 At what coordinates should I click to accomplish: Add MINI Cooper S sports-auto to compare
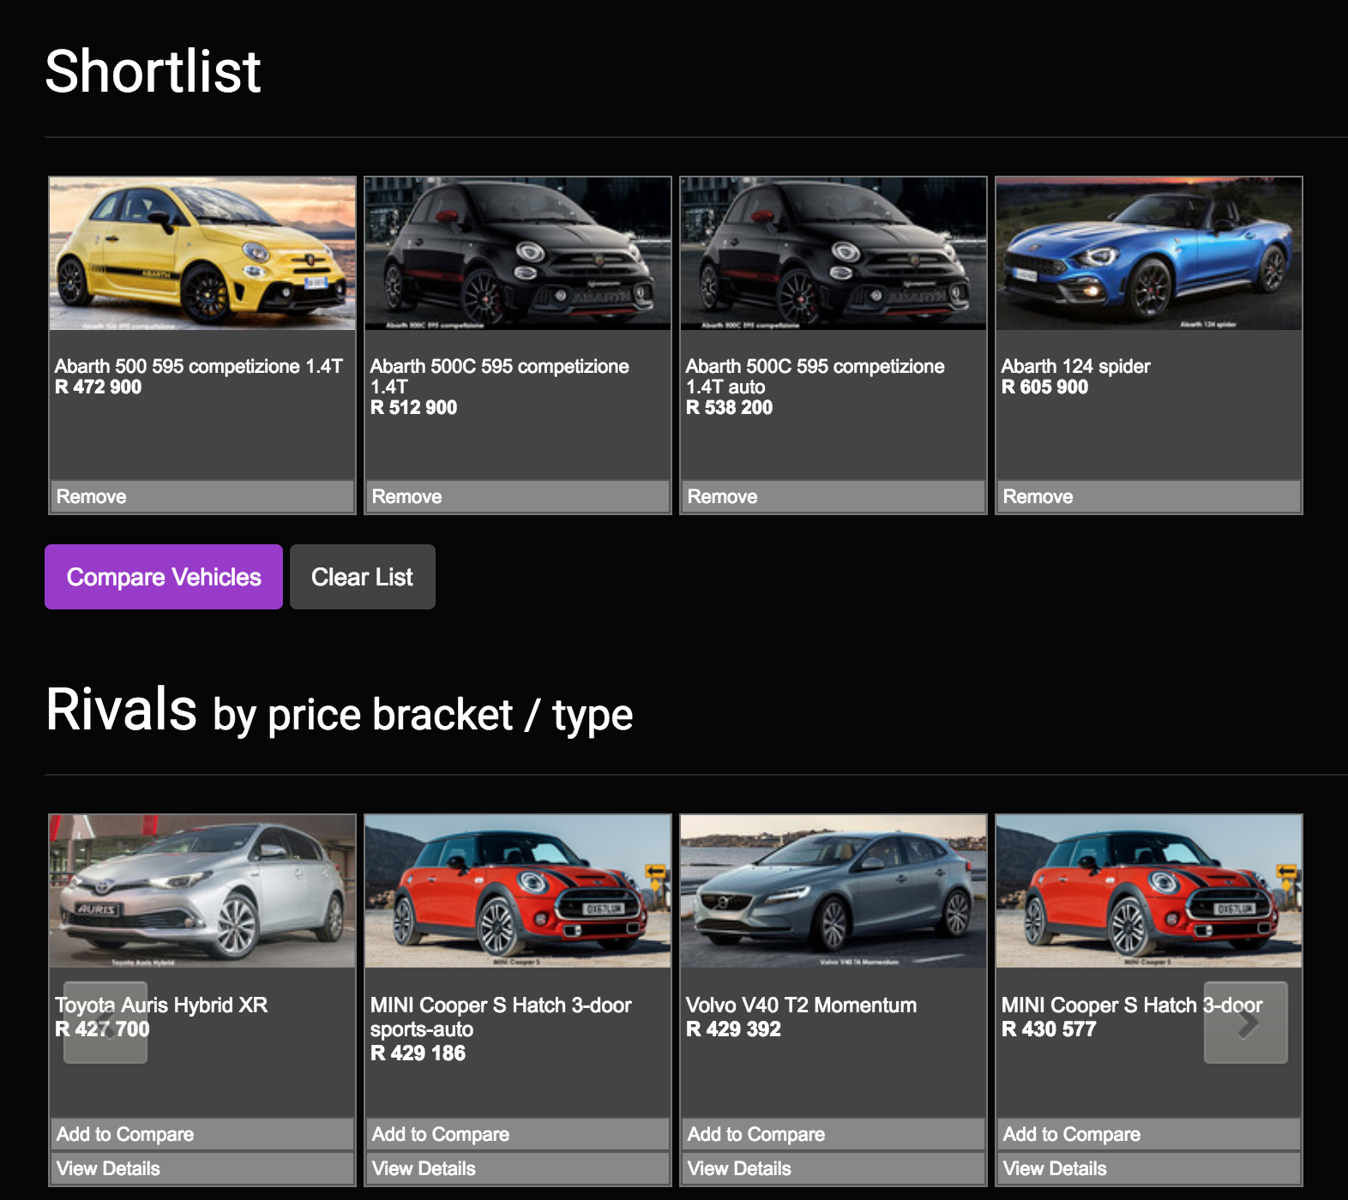pos(517,1134)
